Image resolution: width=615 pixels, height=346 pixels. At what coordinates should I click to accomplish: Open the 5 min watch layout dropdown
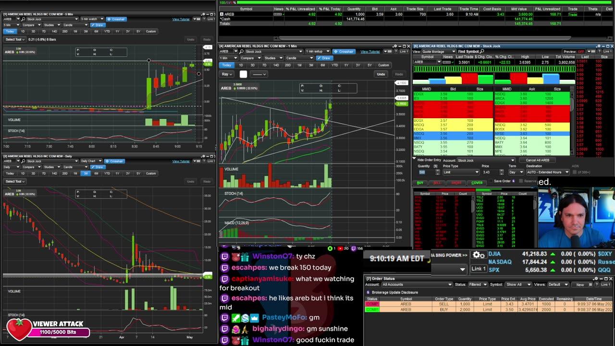[92, 19]
